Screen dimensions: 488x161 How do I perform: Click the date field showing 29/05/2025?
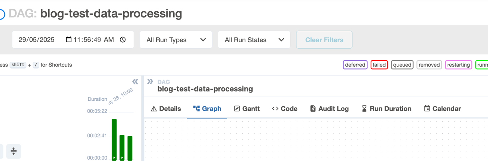[37, 40]
